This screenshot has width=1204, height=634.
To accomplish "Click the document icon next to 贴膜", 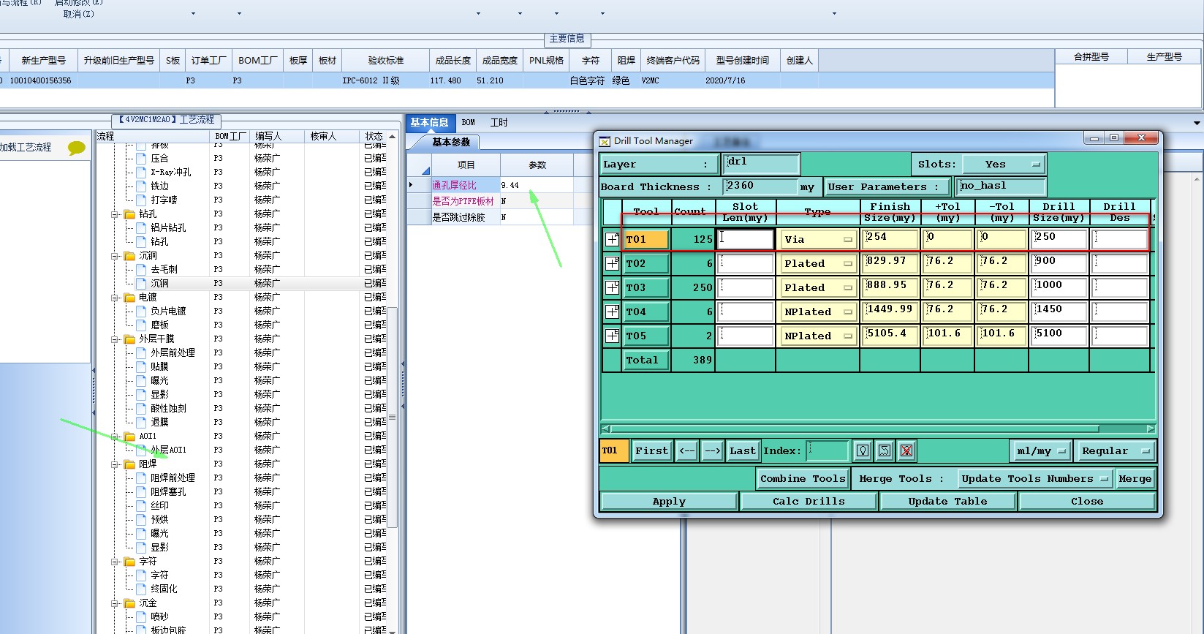I will pos(141,366).
